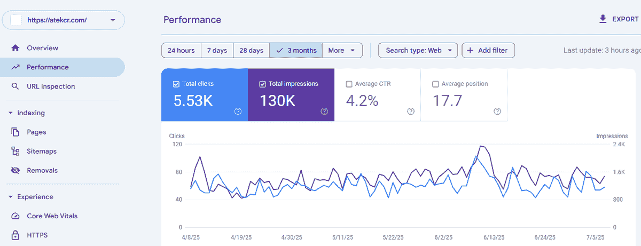
Task: Open Removals in the sidebar
Action: [x=62, y=171]
